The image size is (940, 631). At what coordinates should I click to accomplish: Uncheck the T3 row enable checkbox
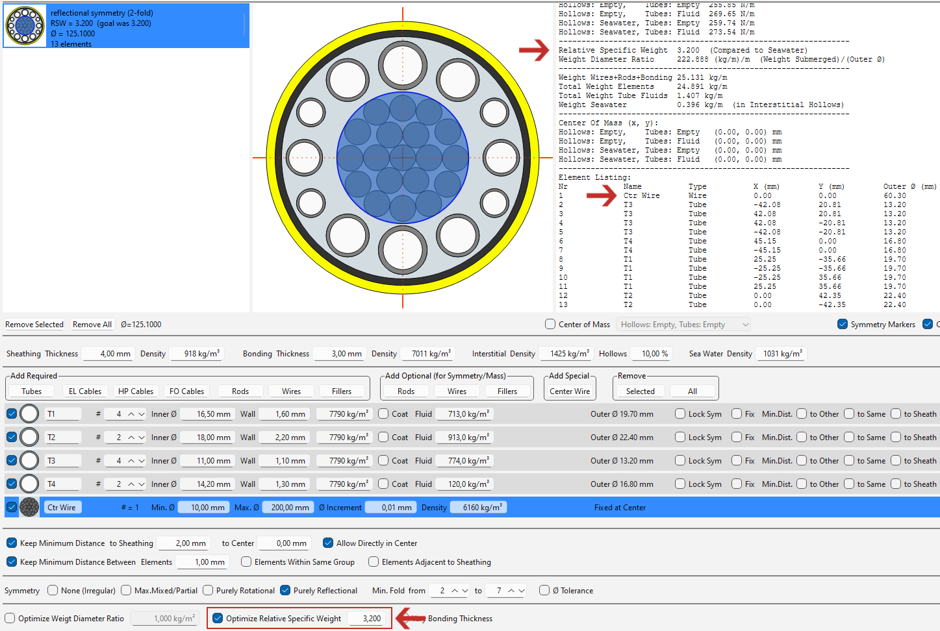(x=12, y=460)
